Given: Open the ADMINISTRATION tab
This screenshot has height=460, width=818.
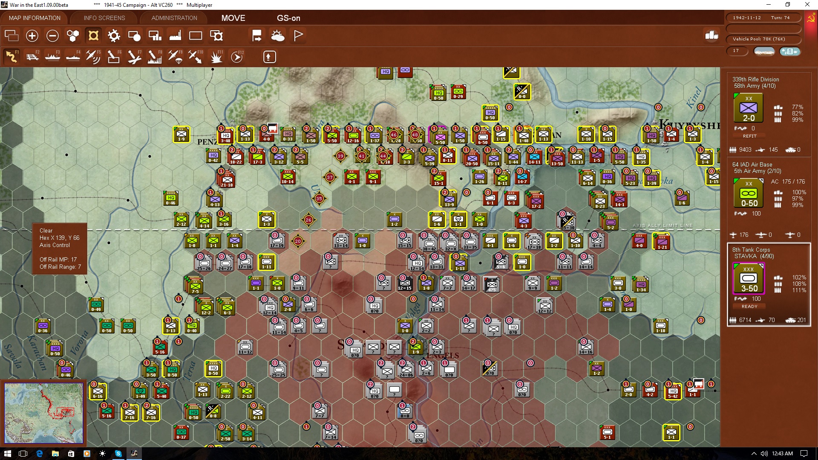Looking at the screenshot, I should [x=174, y=18].
